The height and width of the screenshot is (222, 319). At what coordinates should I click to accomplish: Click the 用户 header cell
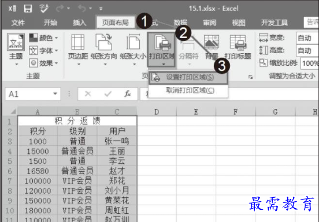click(x=117, y=131)
